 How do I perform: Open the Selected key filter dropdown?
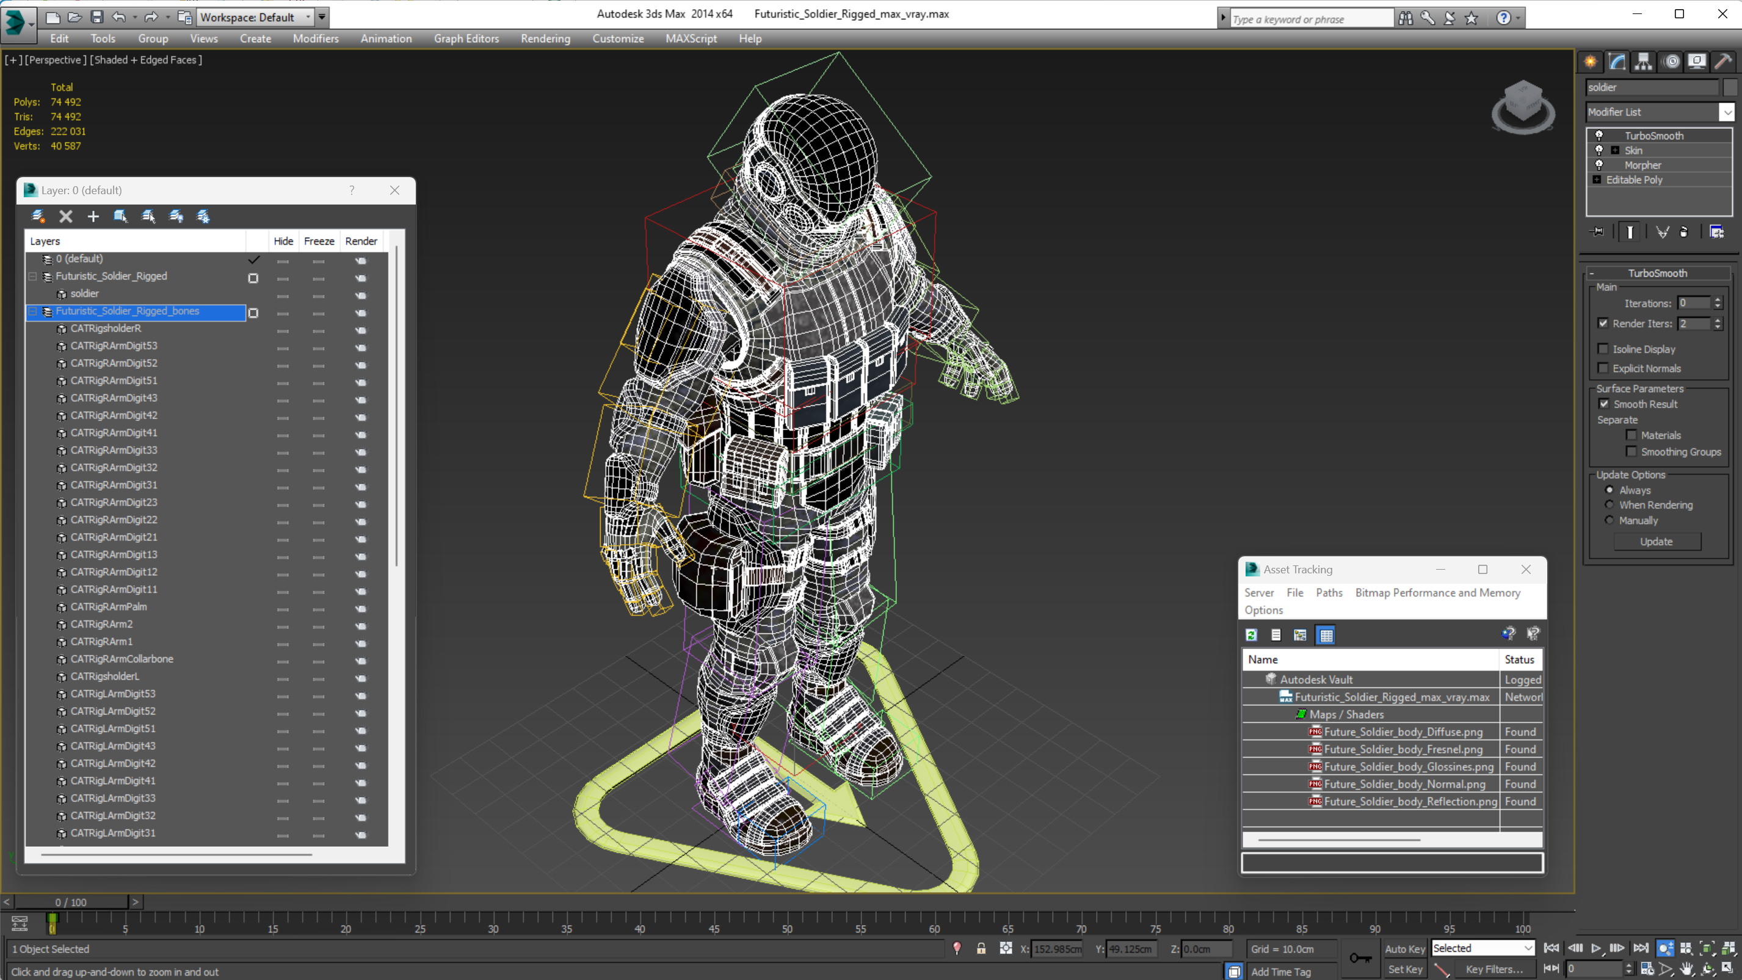coord(1483,948)
